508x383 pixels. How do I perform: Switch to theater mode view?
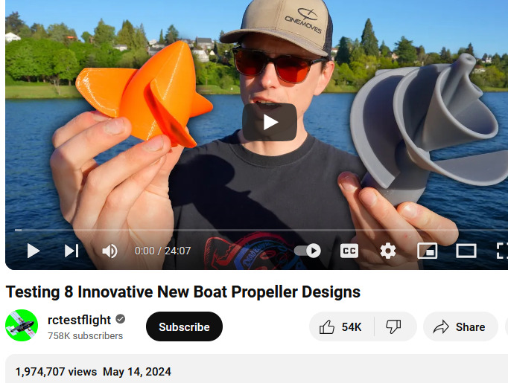click(x=466, y=251)
